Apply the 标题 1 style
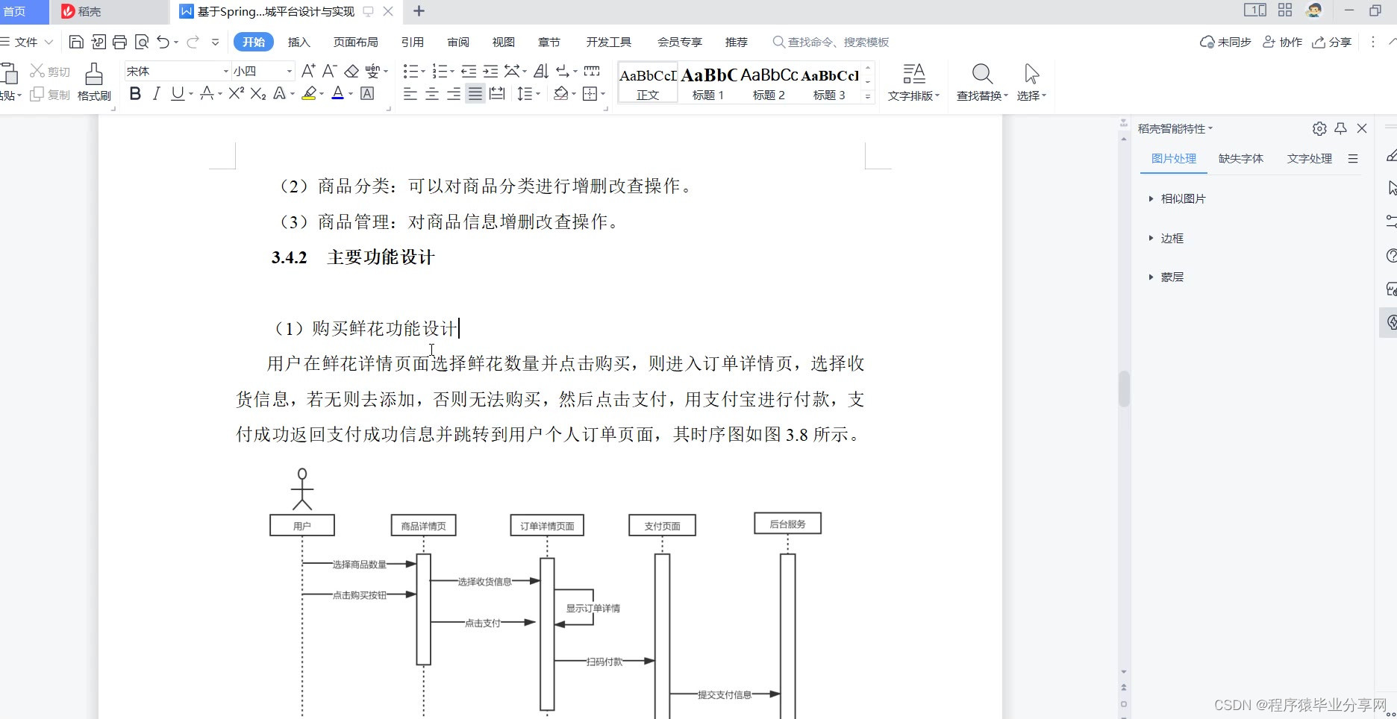This screenshot has height=719, width=1397. pos(708,83)
